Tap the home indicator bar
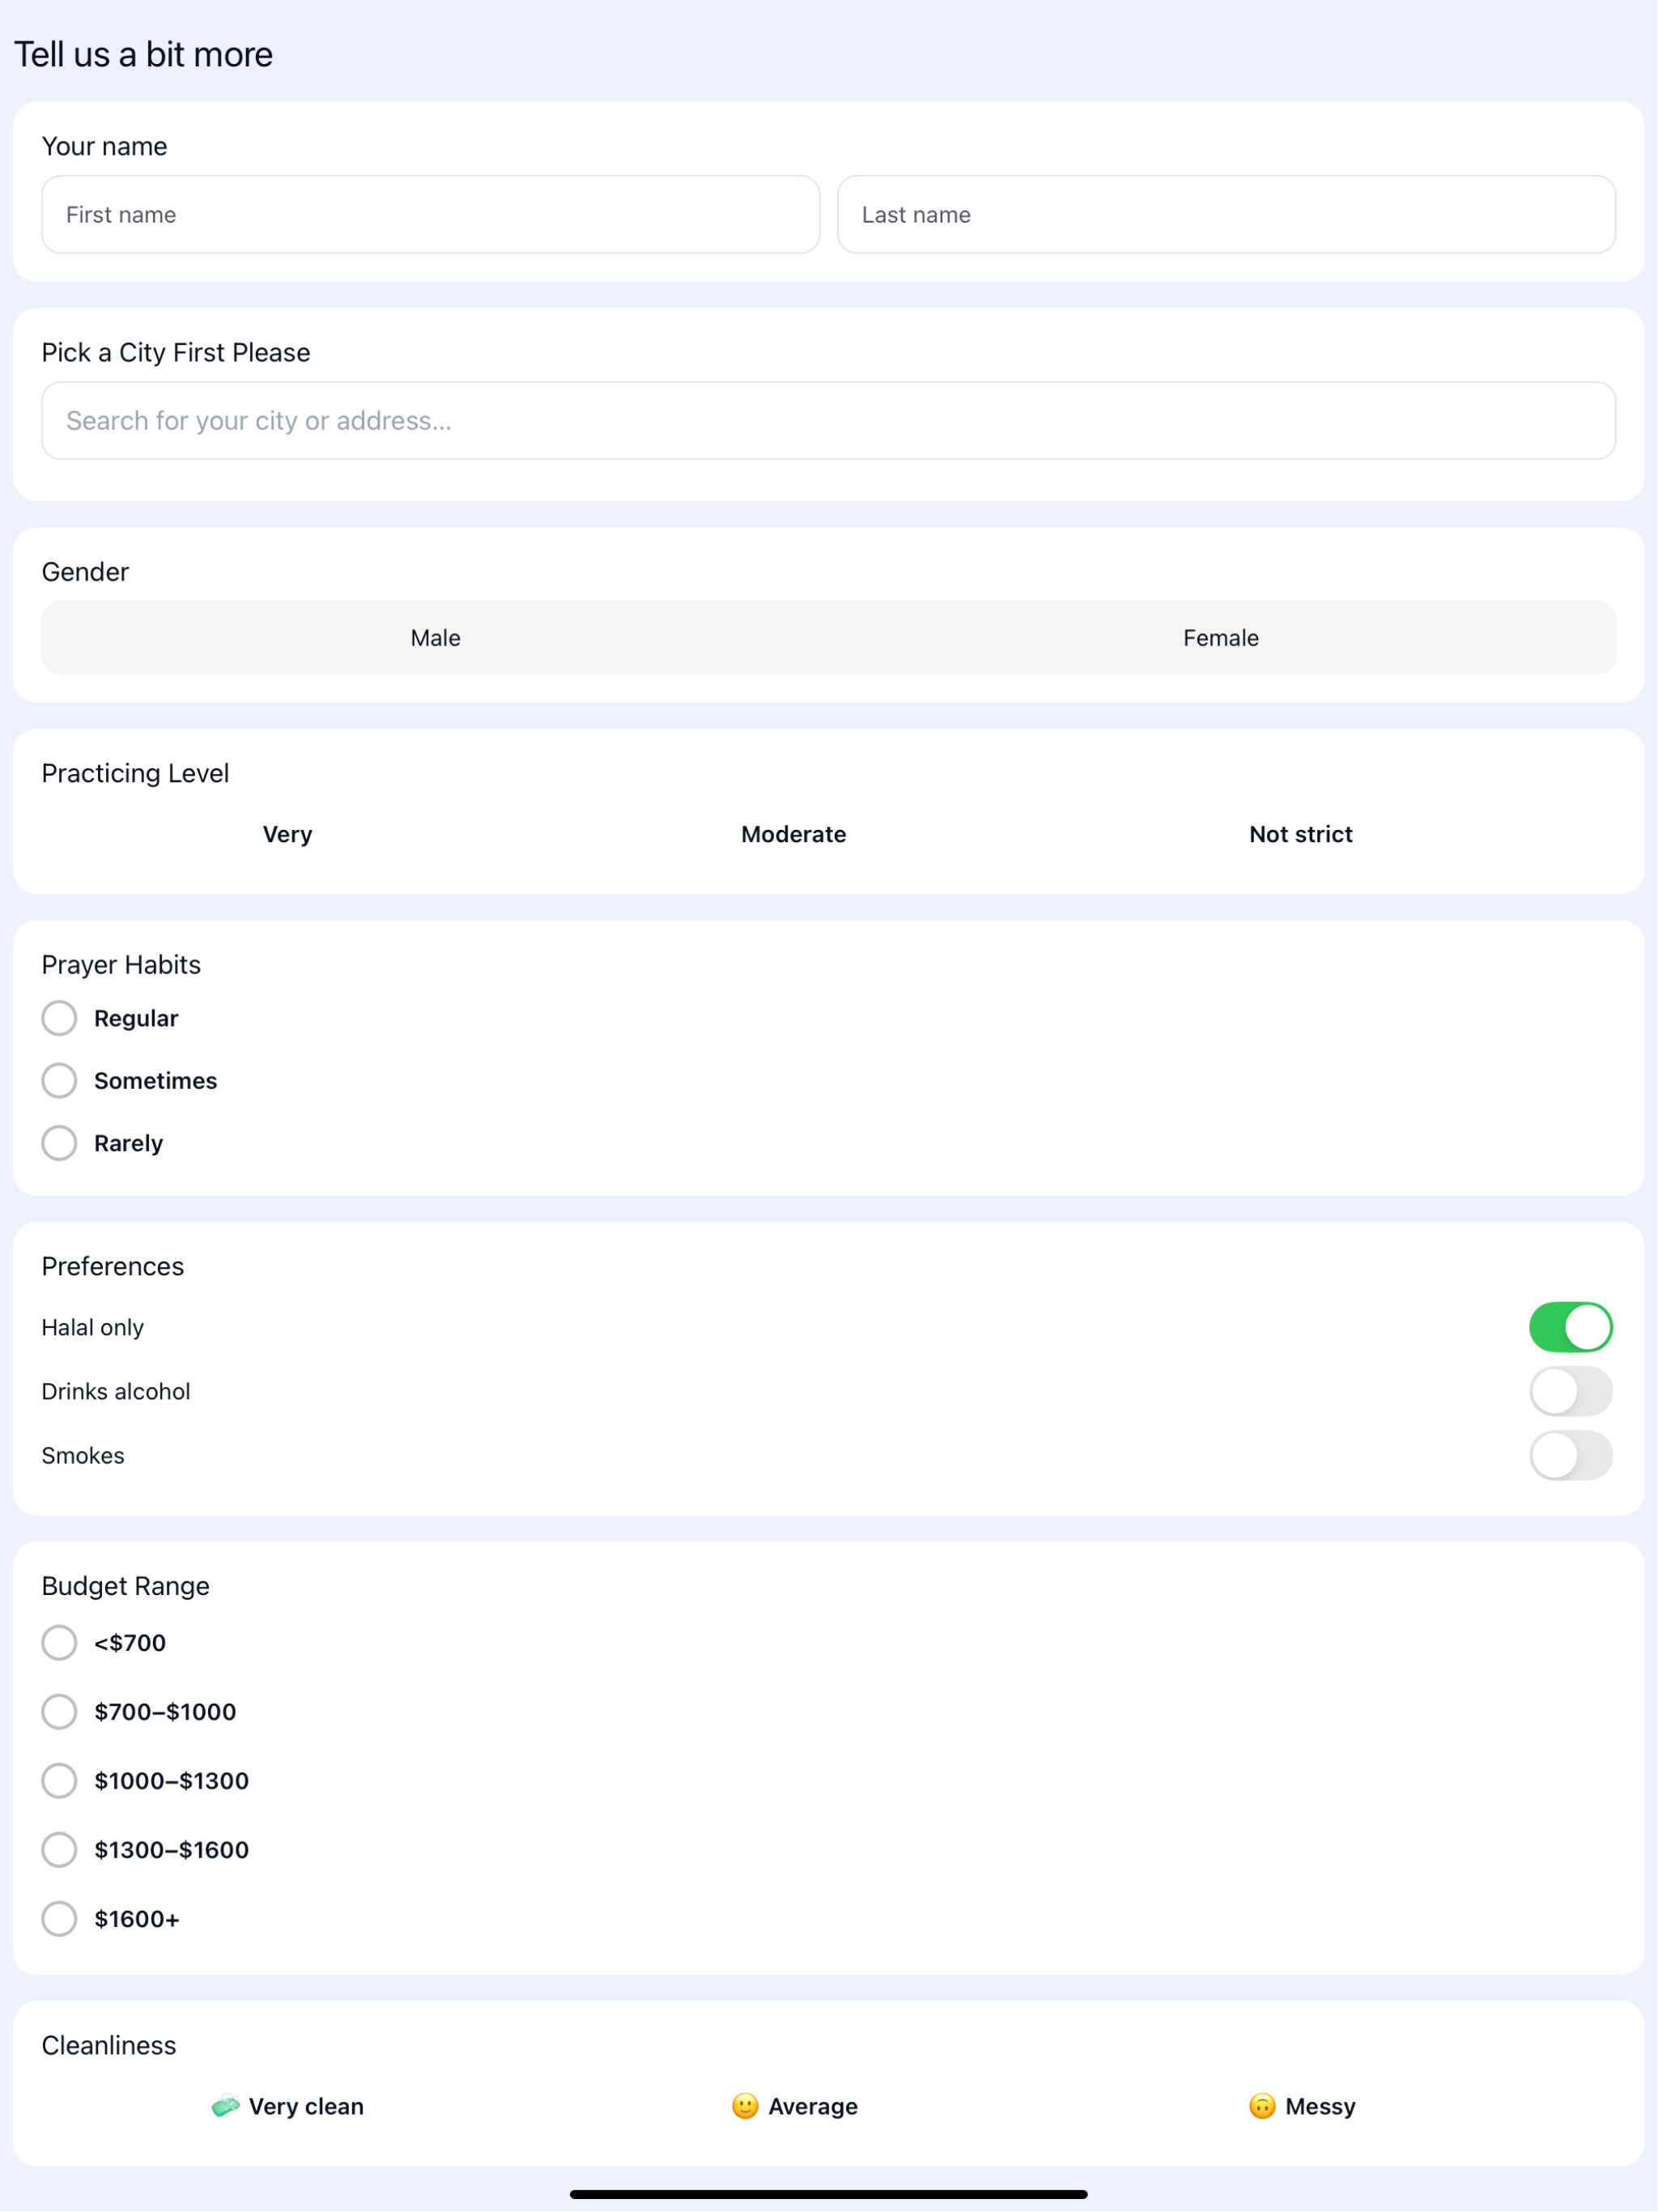Viewport: 1658px width, 2212px height. [x=828, y=2194]
